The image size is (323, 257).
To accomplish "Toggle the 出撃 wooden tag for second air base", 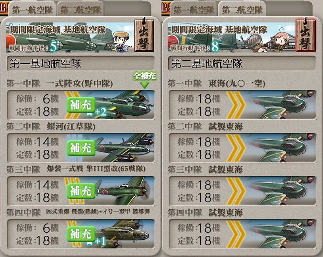I will point(306,35).
